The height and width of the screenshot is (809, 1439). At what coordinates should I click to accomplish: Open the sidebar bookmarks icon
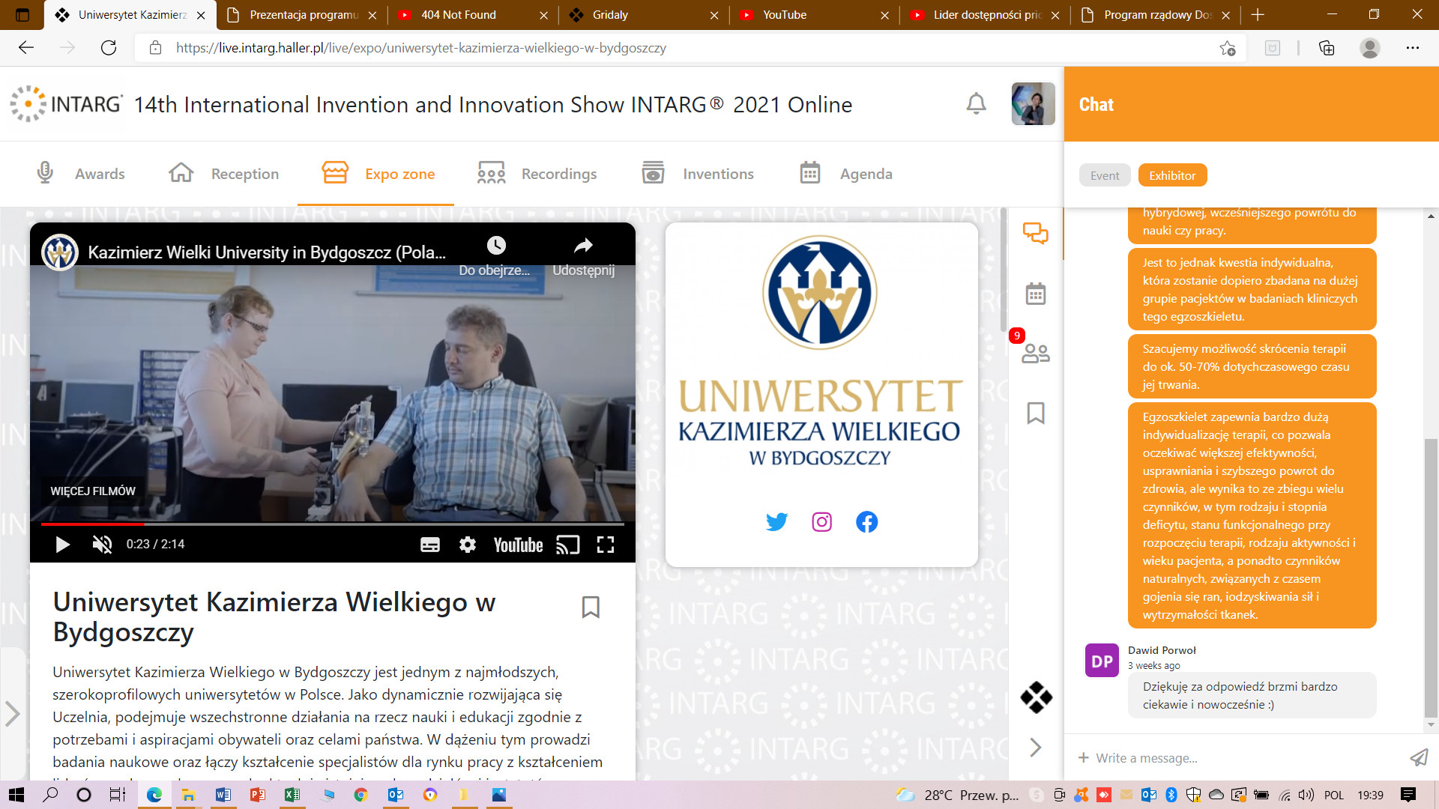coord(1036,413)
